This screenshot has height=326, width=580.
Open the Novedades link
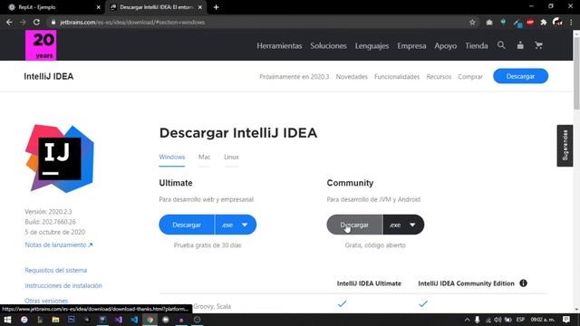pos(352,77)
